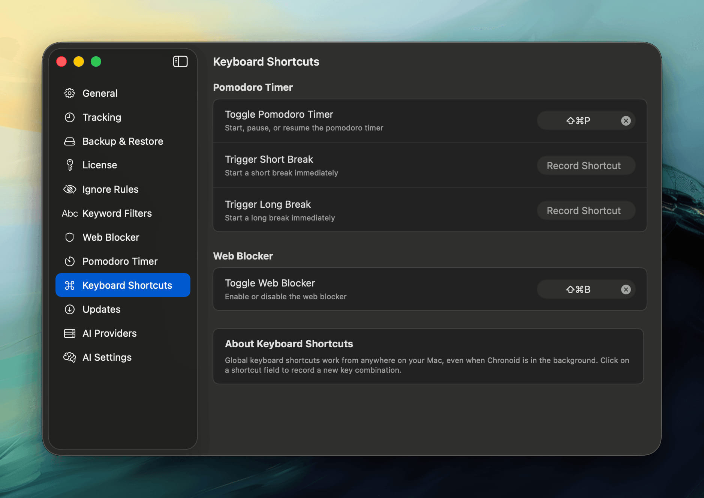Click the Web Blocker shield icon
The image size is (704, 498).
(70, 237)
